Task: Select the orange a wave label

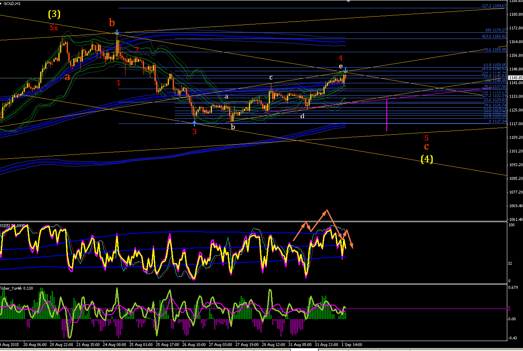Action: tap(67, 77)
